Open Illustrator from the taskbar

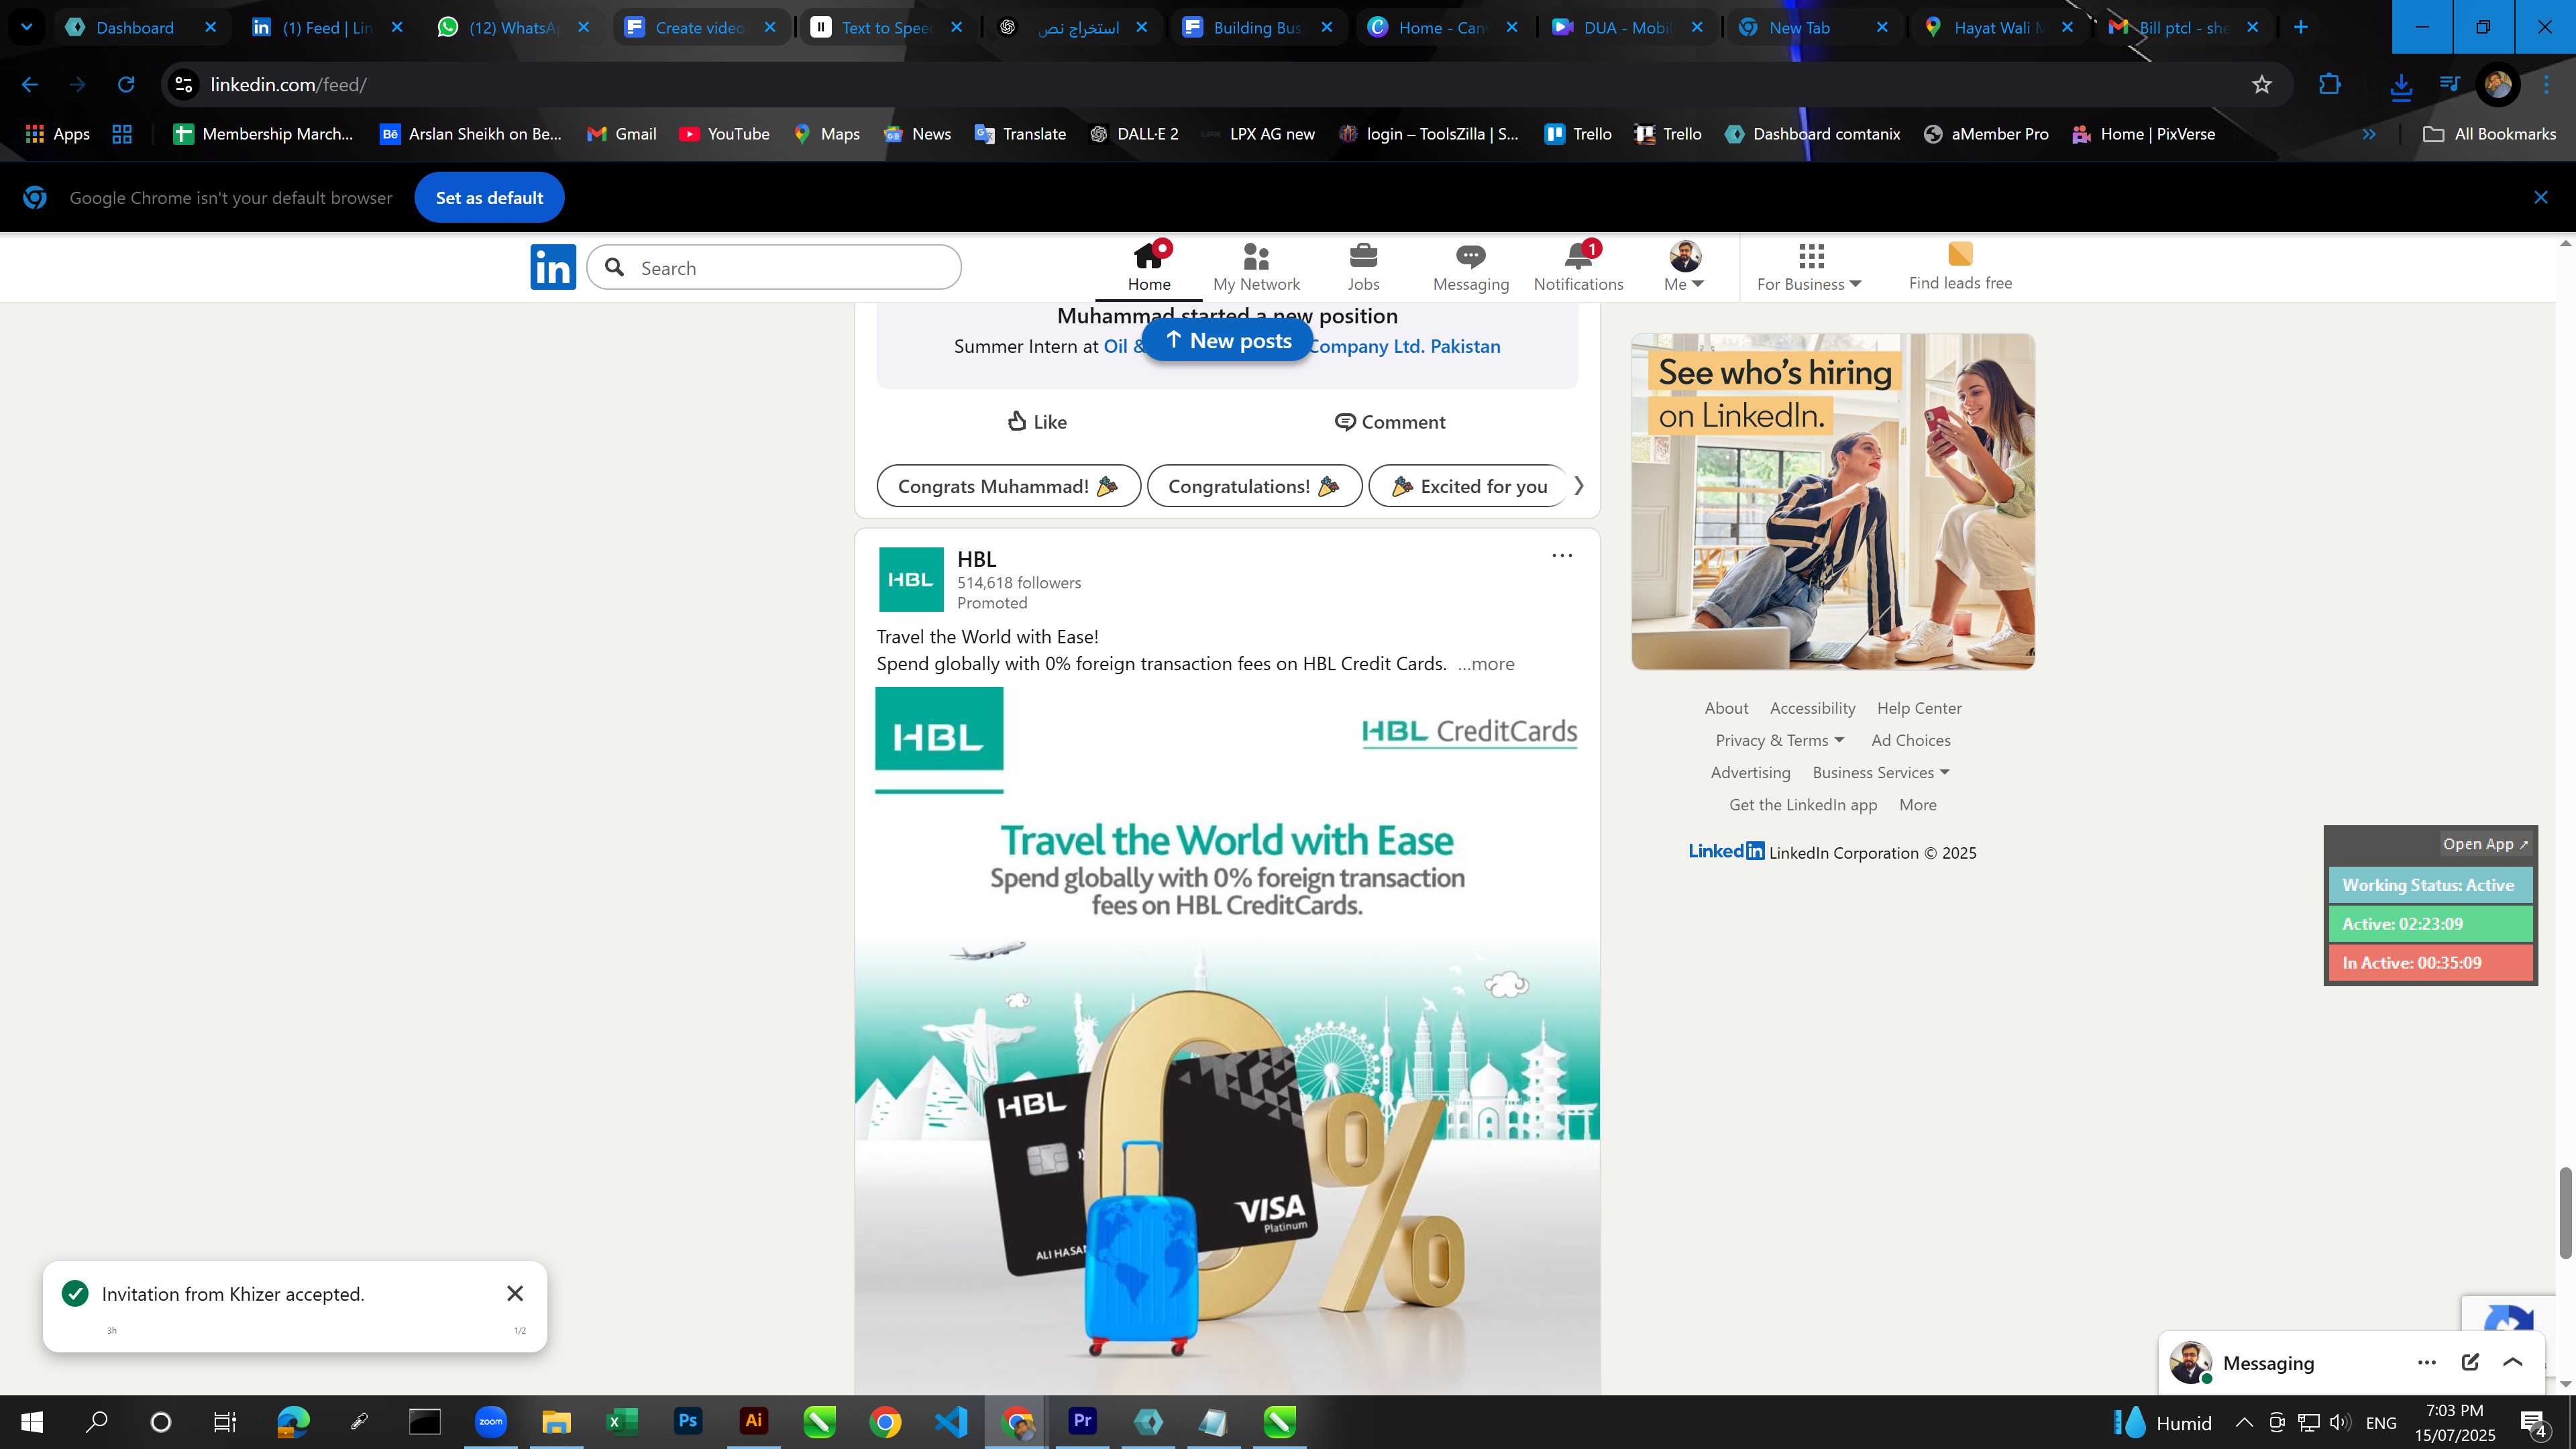coord(754,1421)
